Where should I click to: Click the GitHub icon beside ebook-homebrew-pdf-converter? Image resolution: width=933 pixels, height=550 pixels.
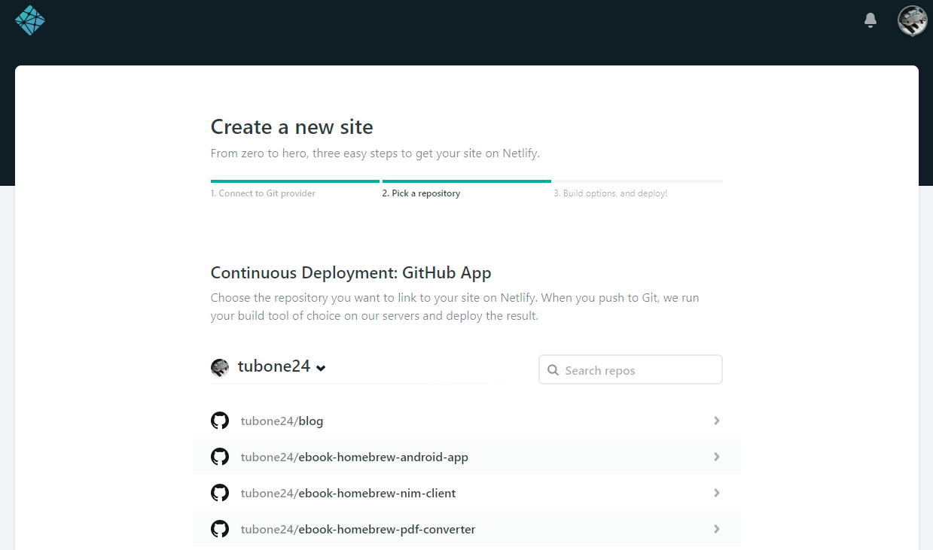[220, 529]
